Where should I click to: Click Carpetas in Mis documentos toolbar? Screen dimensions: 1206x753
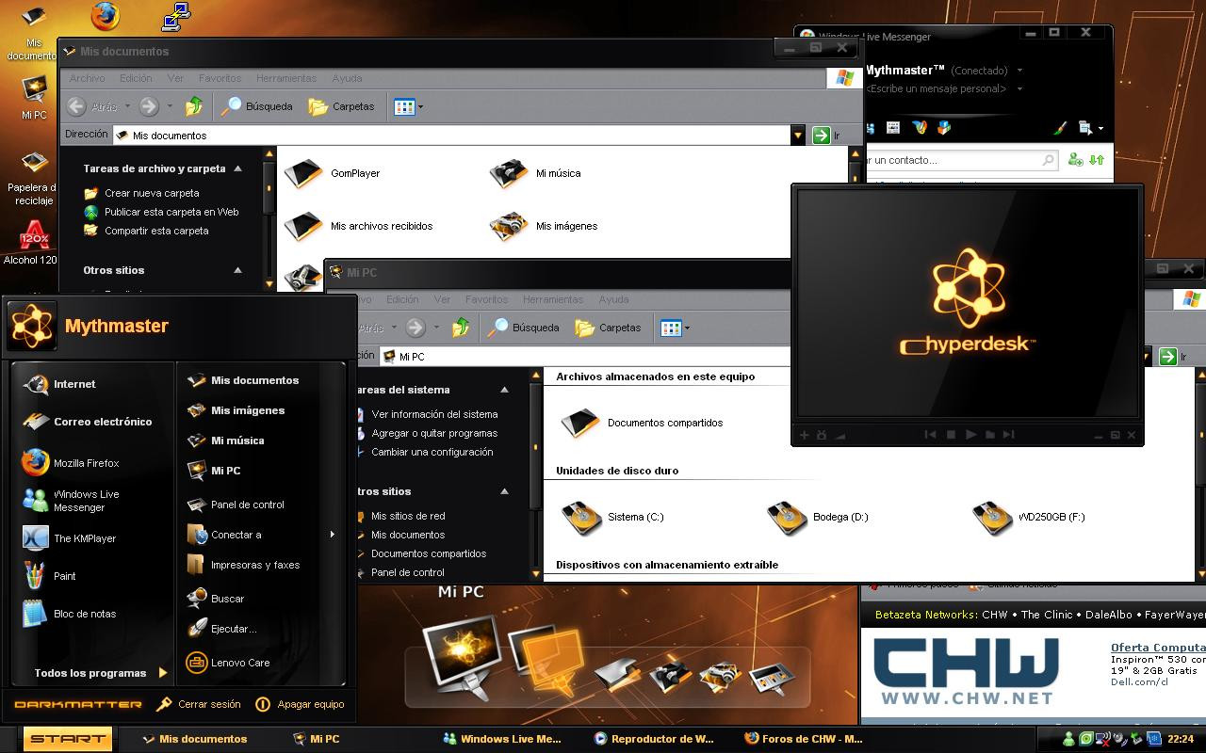click(x=341, y=106)
